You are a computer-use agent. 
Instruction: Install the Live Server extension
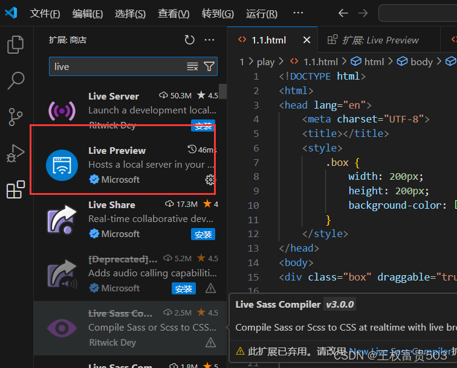pos(203,125)
